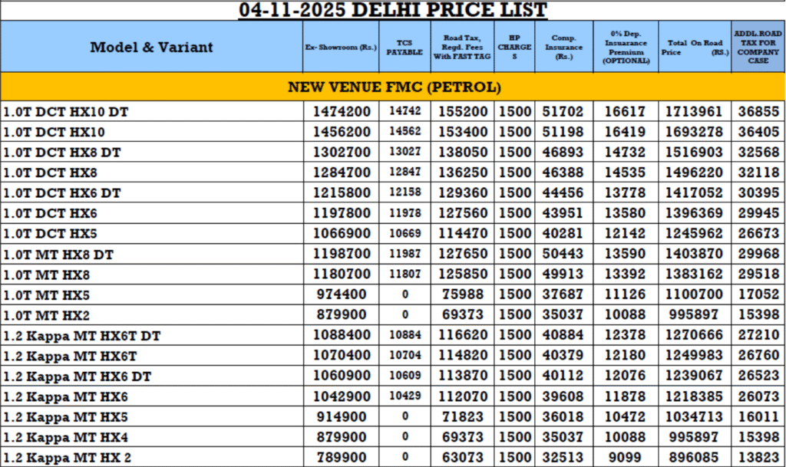
Task: Click the 'Total On Road Price' header
Action: tap(694, 47)
